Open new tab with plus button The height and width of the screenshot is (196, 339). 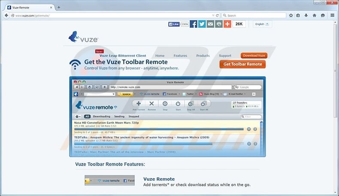59,7
